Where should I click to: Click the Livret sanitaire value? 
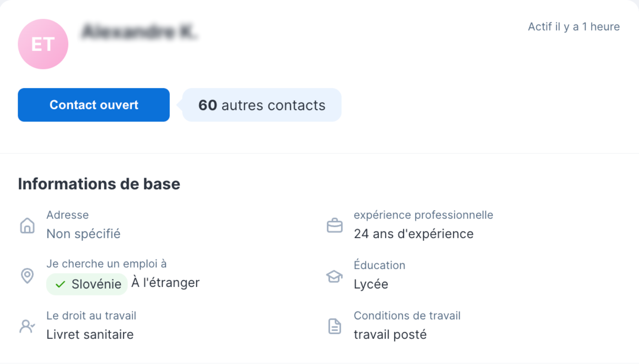(x=90, y=335)
